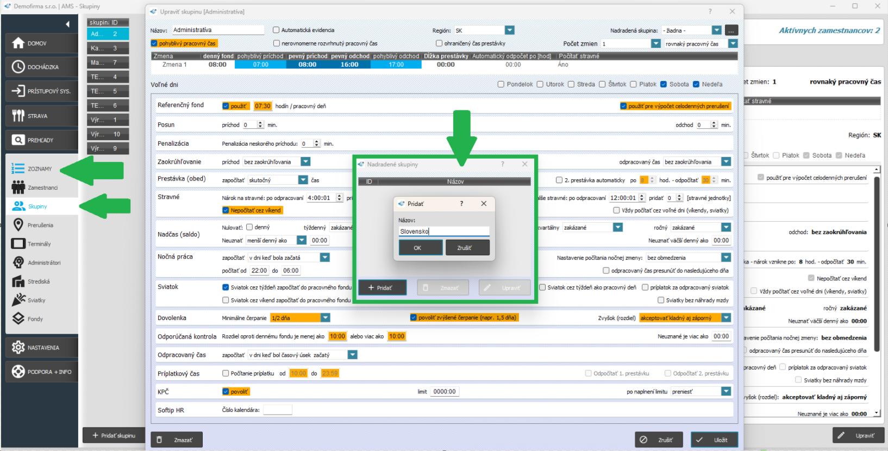Click the Uložiť save button
The image size is (888, 451).
[714, 440]
